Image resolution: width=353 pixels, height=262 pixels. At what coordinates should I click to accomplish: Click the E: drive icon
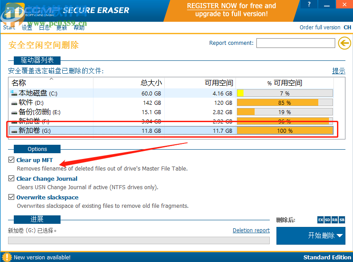(14, 112)
